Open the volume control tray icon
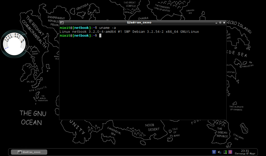This screenshot has width=266, height=156. coord(219,152)
